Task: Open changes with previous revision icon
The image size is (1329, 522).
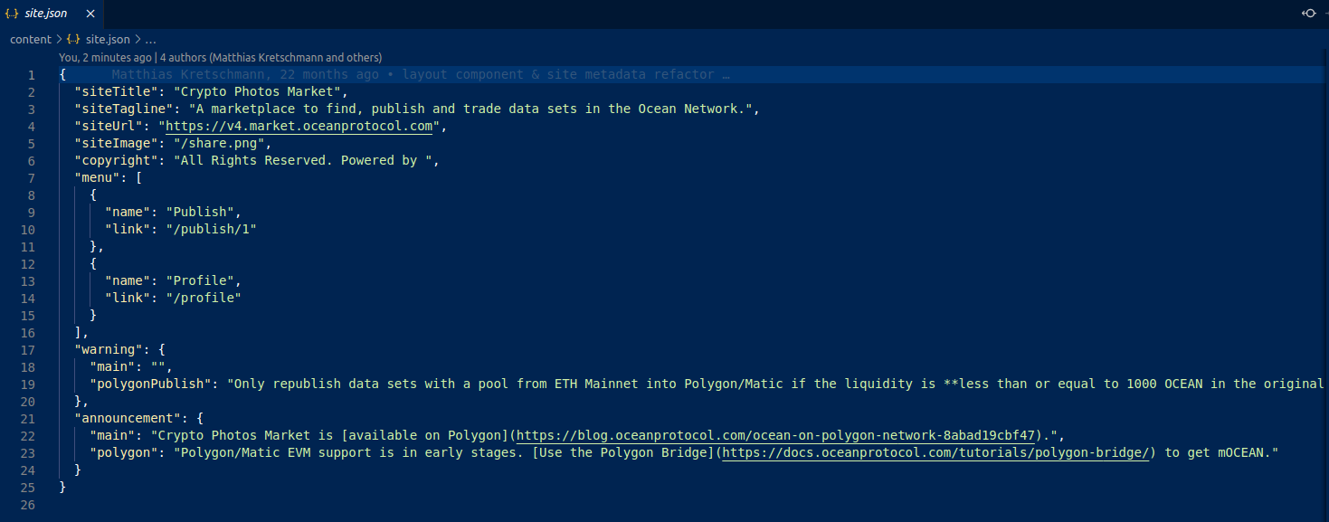Action: [x=1309, y=14]
